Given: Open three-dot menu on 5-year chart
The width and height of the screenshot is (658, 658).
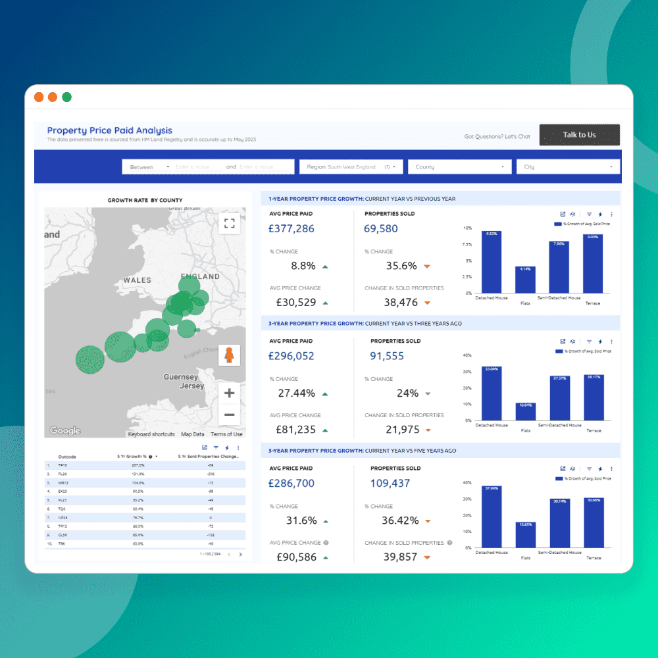Looking at the screenshot, I should coord(611,468).
